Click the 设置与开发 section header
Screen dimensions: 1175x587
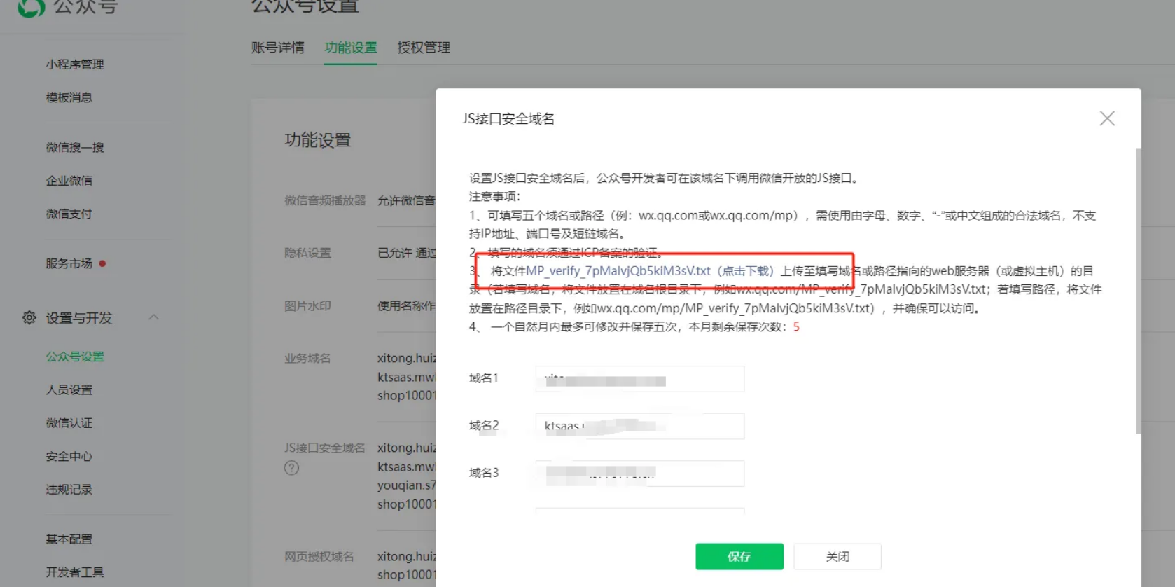pos(79,318)
